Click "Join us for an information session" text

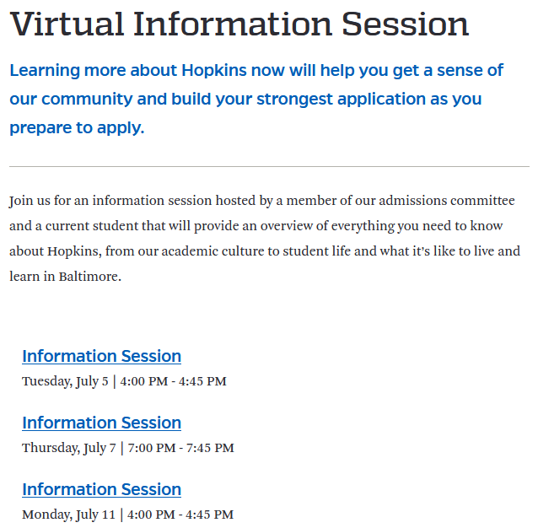[110, 201]
